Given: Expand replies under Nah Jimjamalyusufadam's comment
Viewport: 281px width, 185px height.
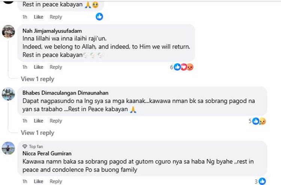Looking at the screenshot, I should (37, 79).
